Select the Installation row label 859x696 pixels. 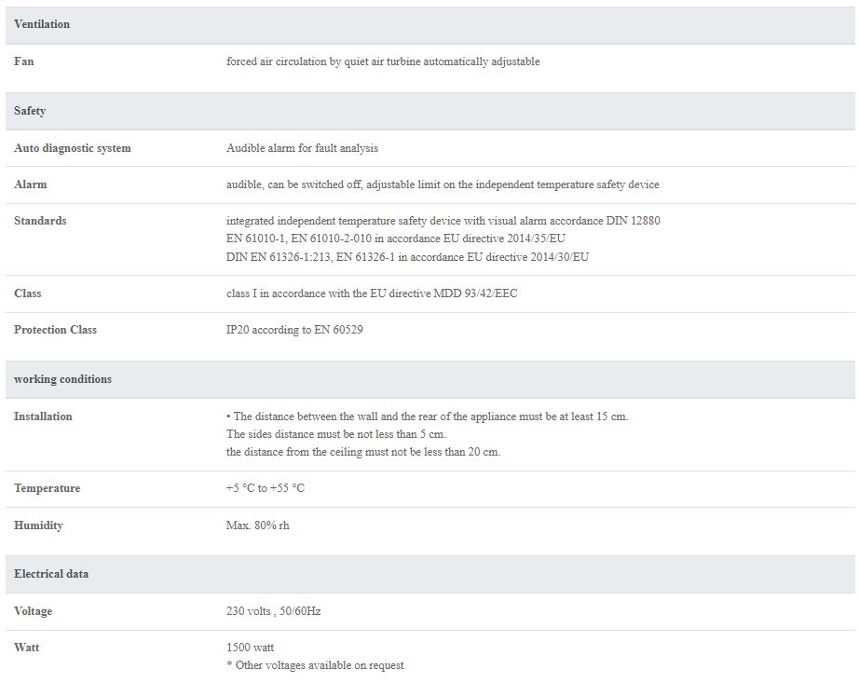point(43,416)
